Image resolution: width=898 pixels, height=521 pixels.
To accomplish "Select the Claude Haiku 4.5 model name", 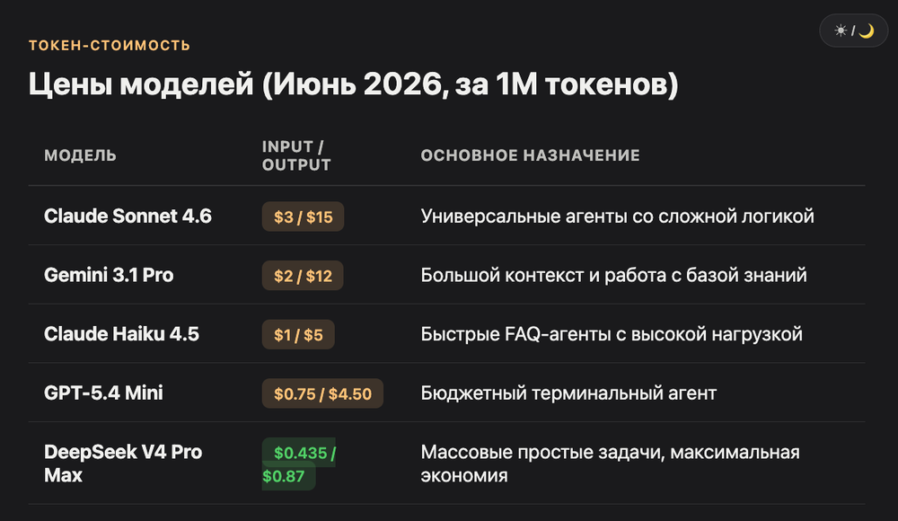I will (121, 334).
